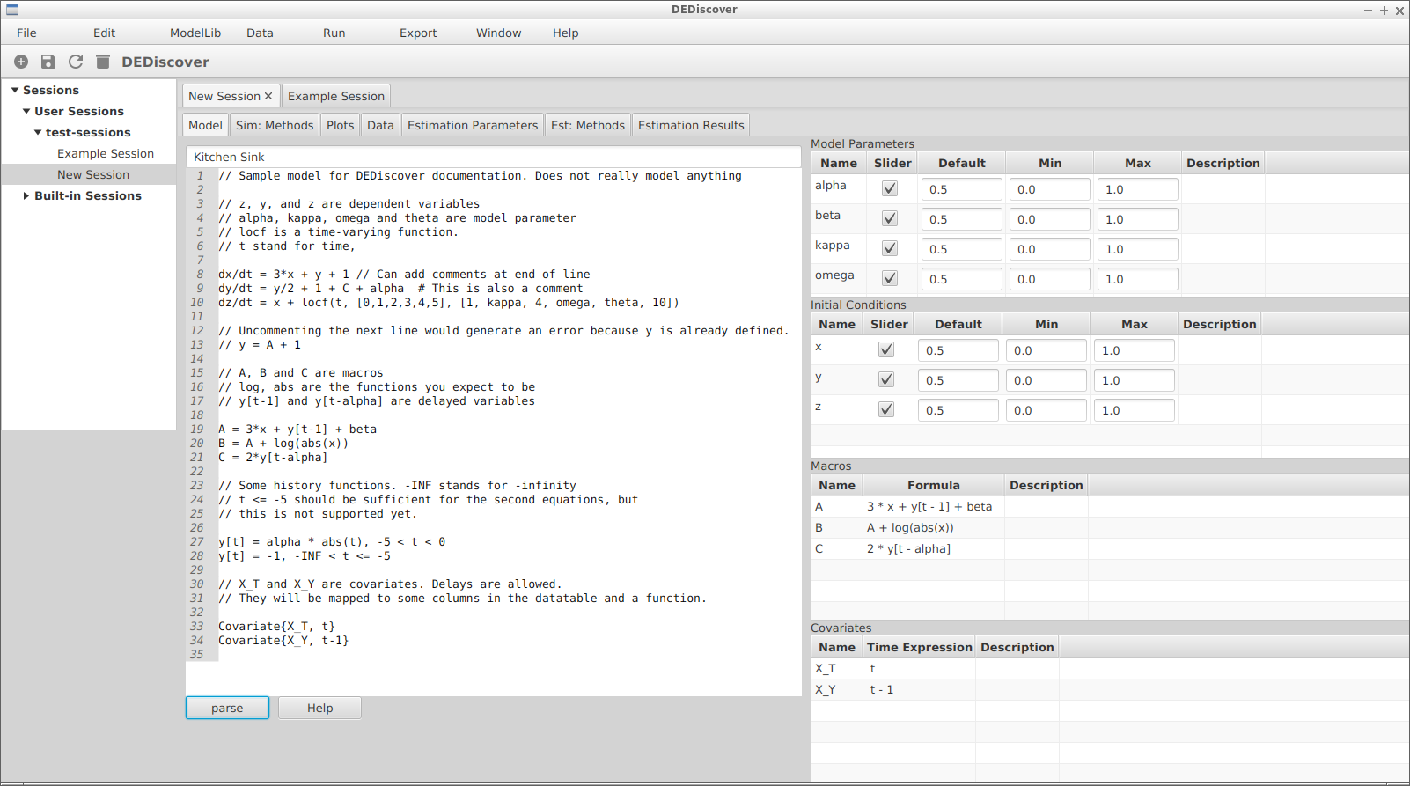The height and width of the screenshot is (786, 1410).
Task: Click the Kitchen Sink model title field
Action: coord(494,157)
